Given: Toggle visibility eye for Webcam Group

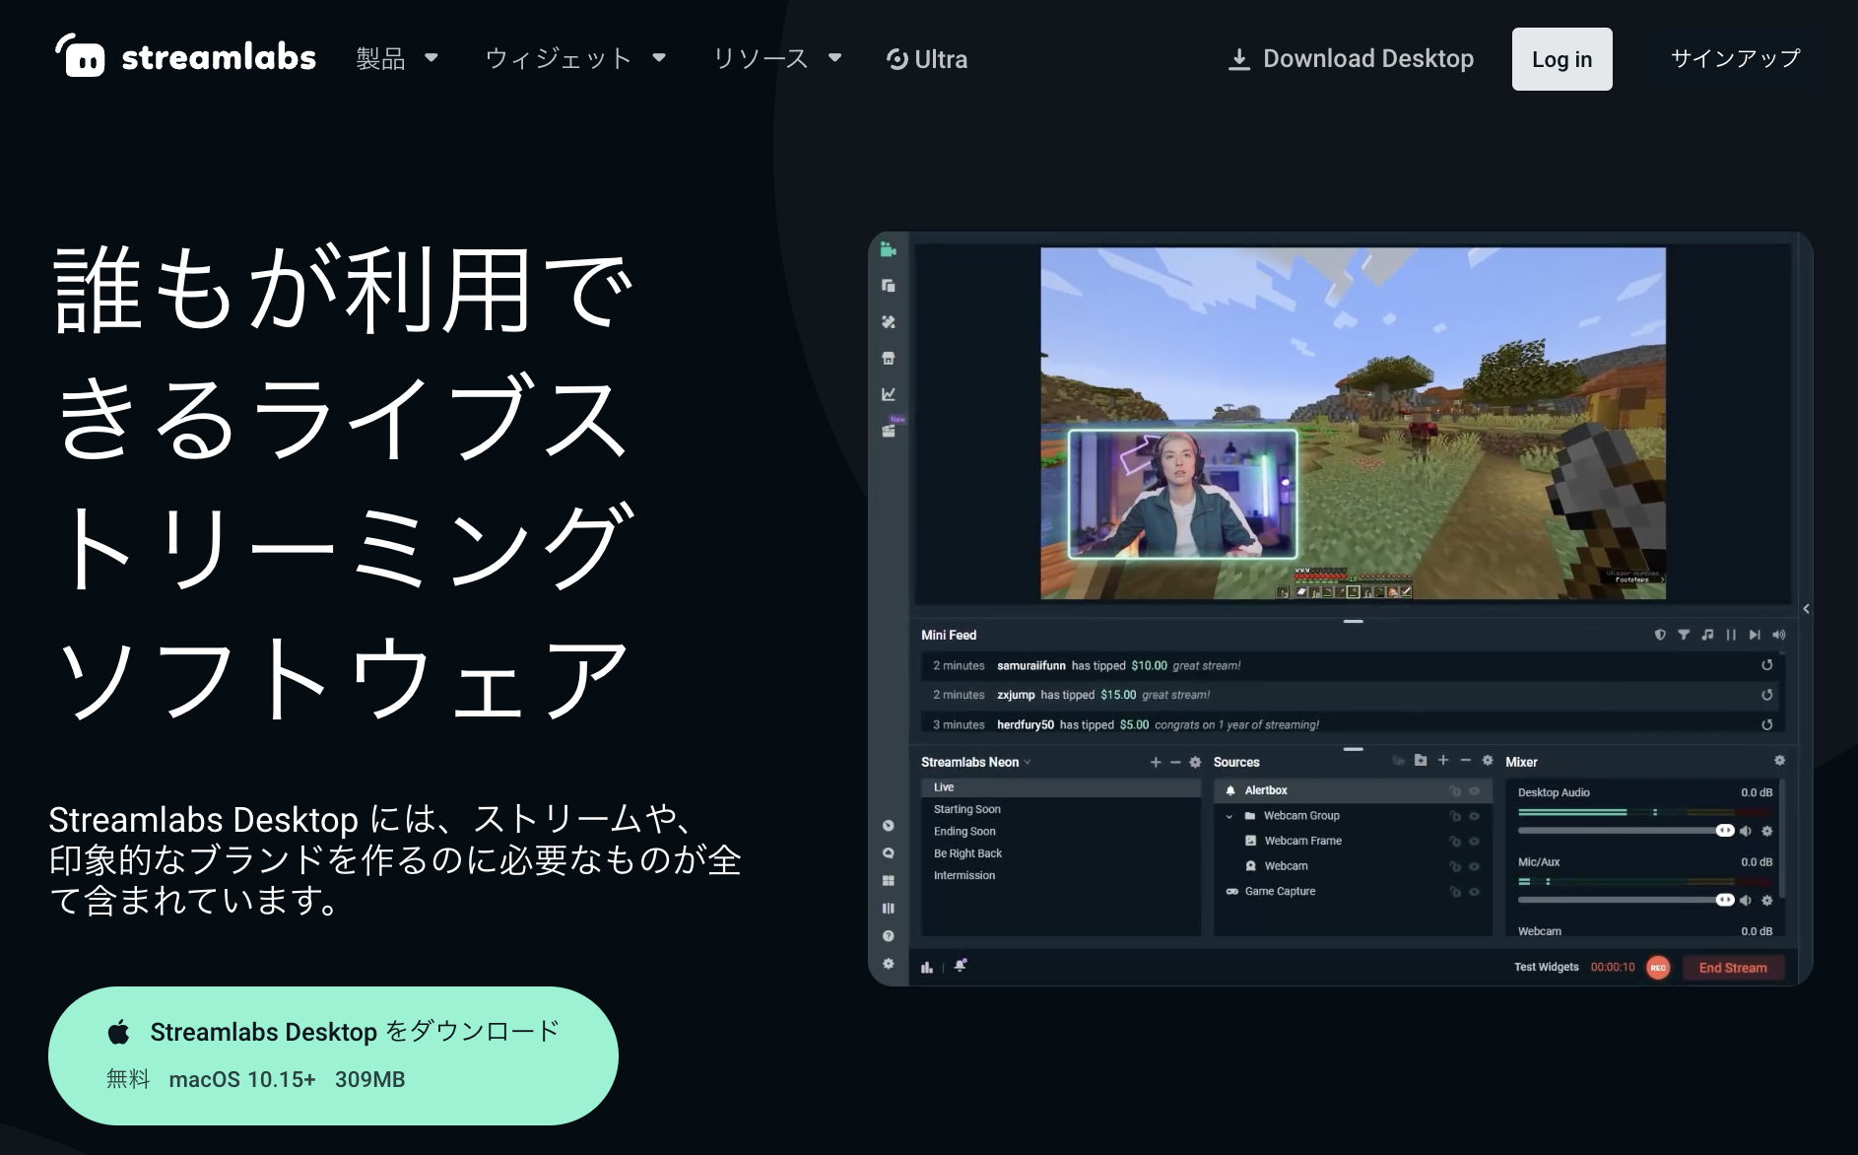Looking at the screenshot, I should 1475,816.
